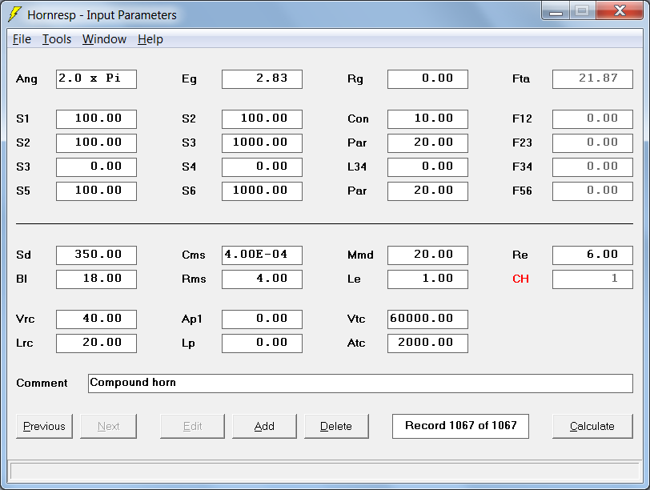Screen dimensions: 650x490
Task: Click the L34 label
Action: click(x=357, y=167)
